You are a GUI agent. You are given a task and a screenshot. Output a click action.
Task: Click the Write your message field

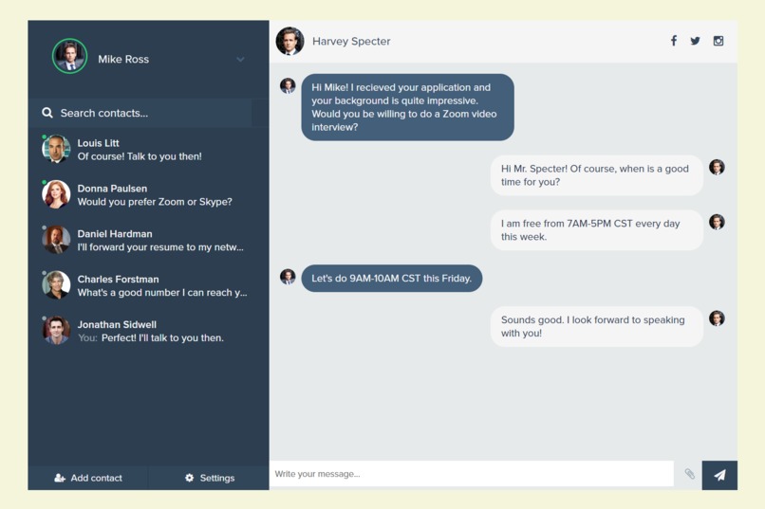[x=472, y=473]
